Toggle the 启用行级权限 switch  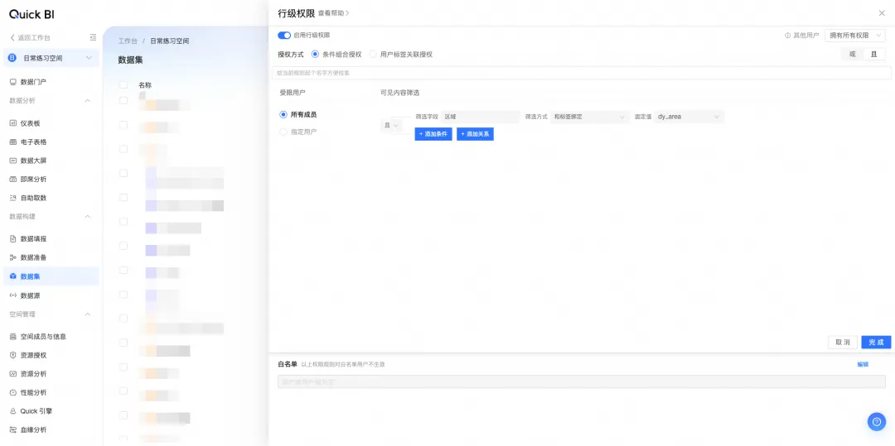point(284,36)
